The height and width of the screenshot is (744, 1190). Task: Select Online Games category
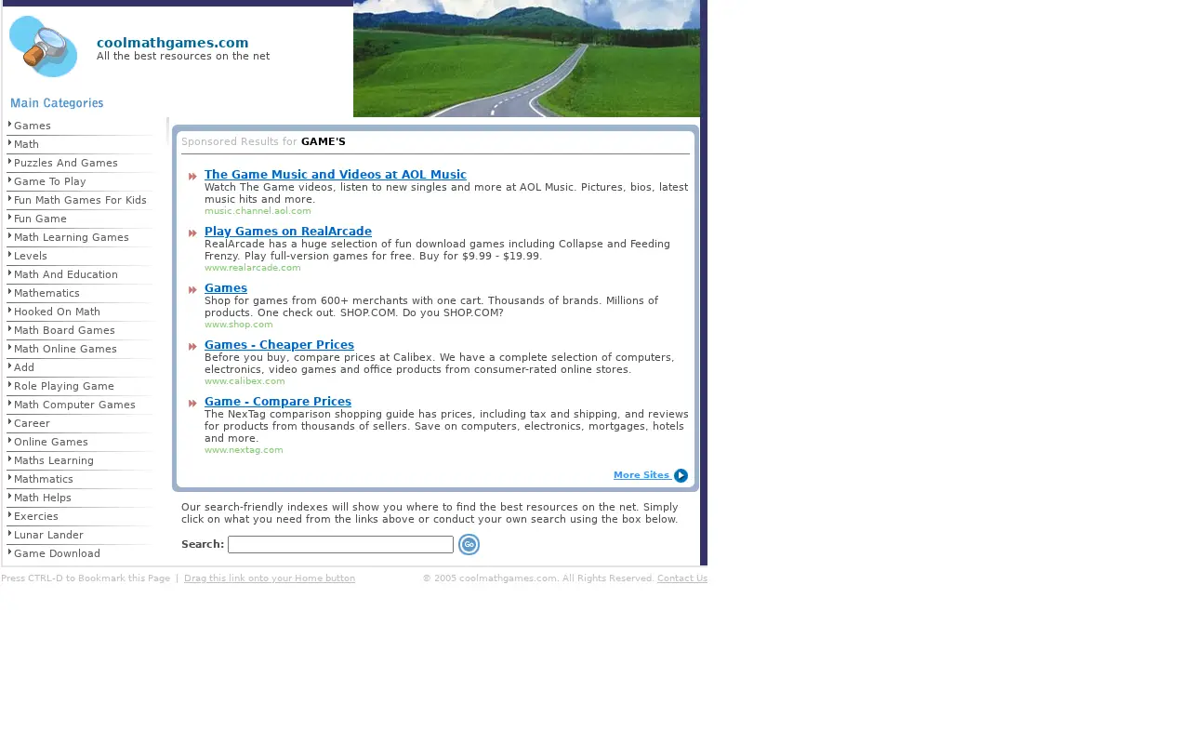click(51, 443)
